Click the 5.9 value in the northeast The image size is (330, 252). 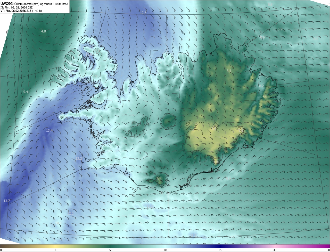coord(280,29)
